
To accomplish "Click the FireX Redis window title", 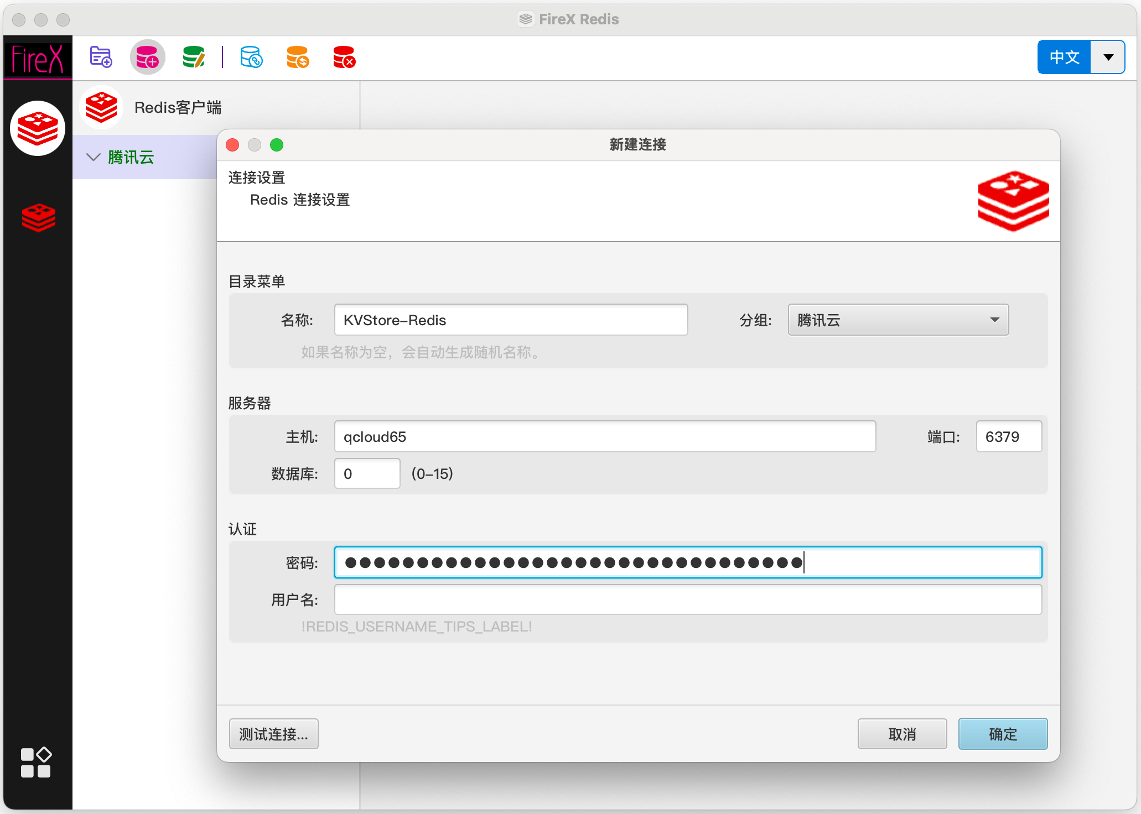I will 579,19.
